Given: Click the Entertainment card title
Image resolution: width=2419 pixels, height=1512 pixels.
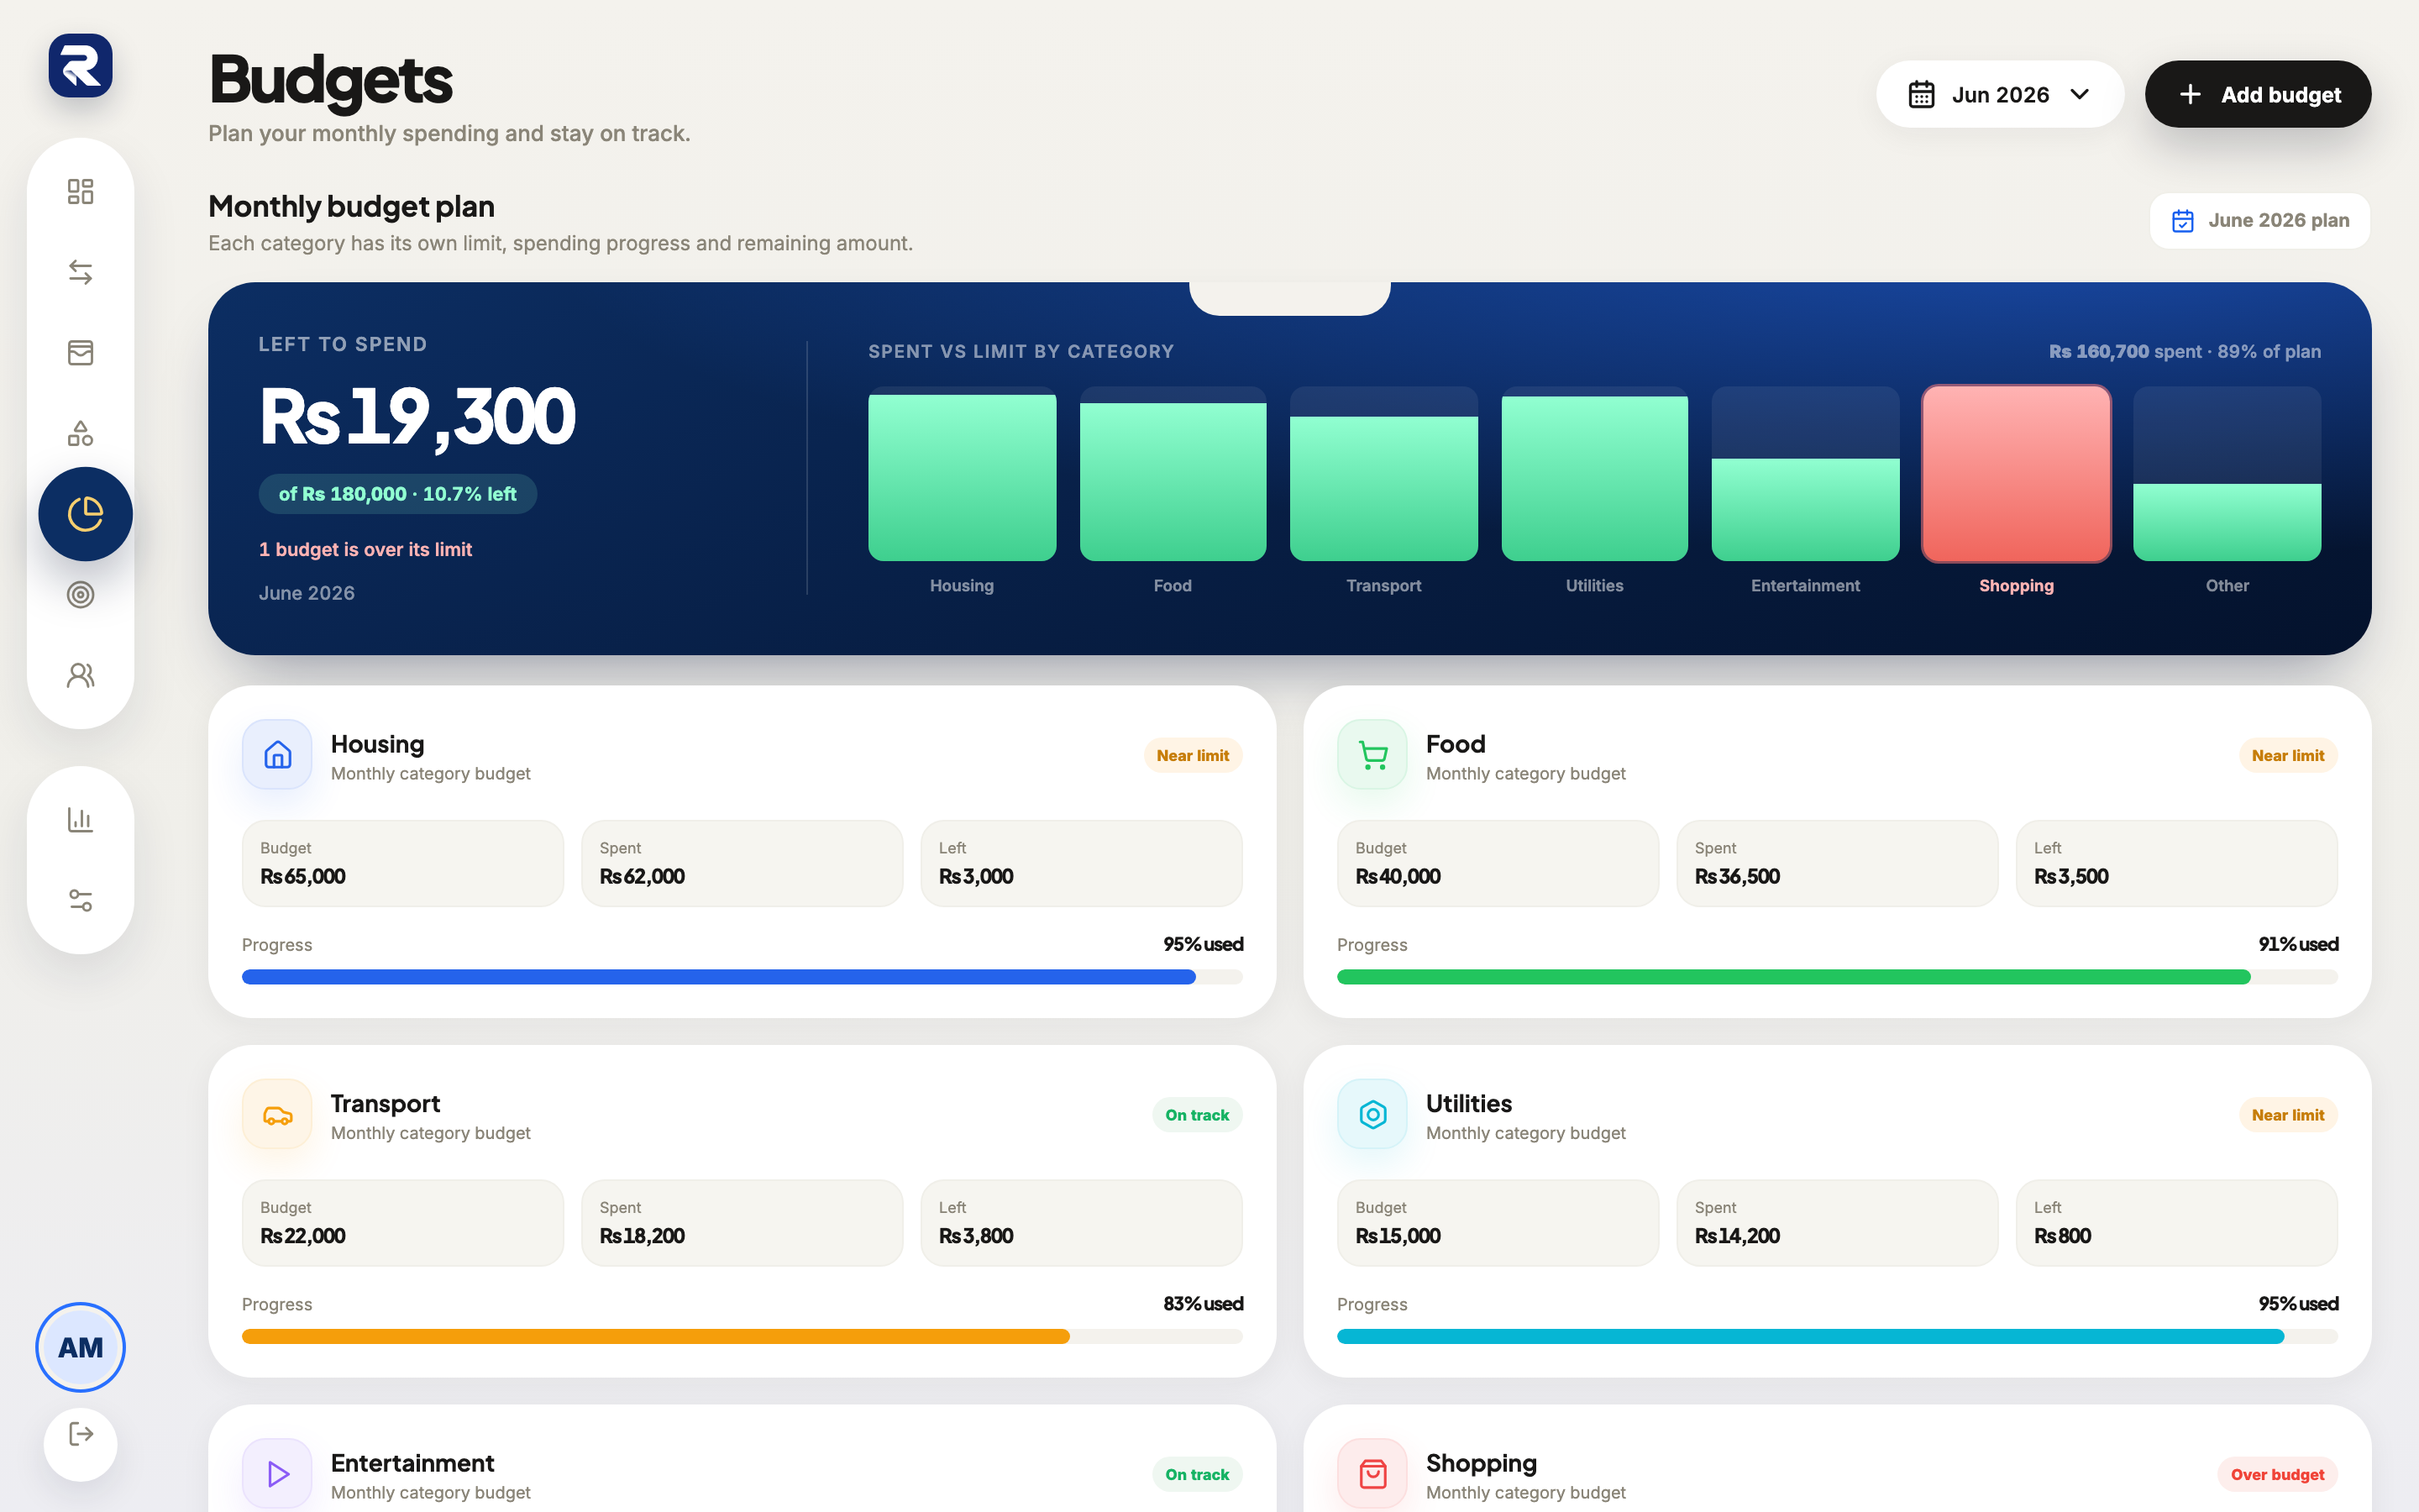Looking at the screenshot, I should click(x=413, y=1463).
